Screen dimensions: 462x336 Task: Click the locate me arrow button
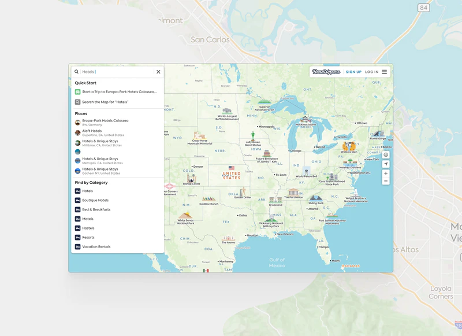point(386,164)
